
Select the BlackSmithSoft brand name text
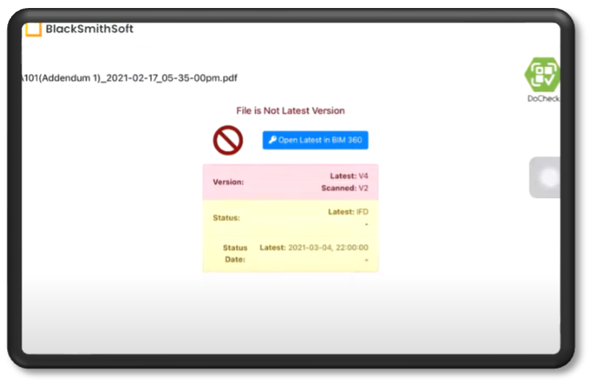coord(89,29)
